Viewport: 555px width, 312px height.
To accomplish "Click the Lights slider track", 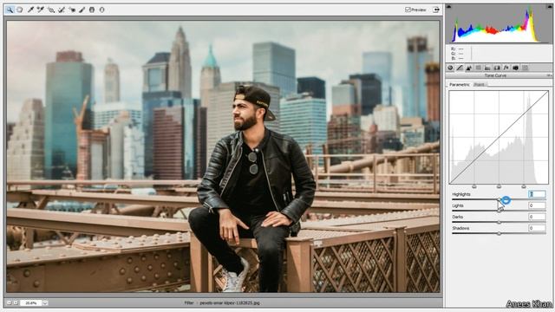I will tap(499, 211).
